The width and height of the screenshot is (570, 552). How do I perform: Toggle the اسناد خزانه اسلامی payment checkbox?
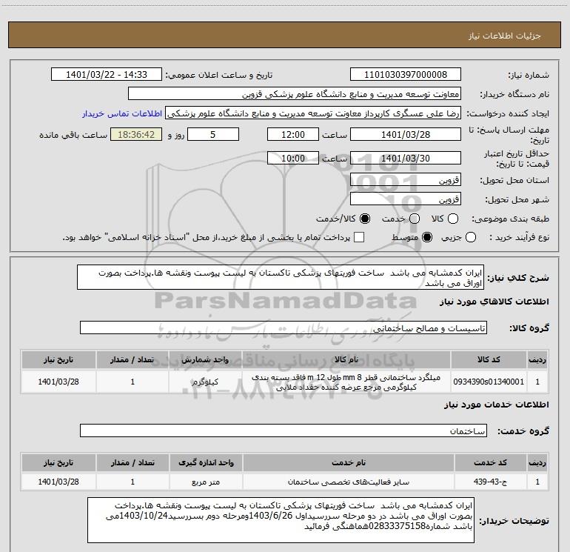(359, 237)
